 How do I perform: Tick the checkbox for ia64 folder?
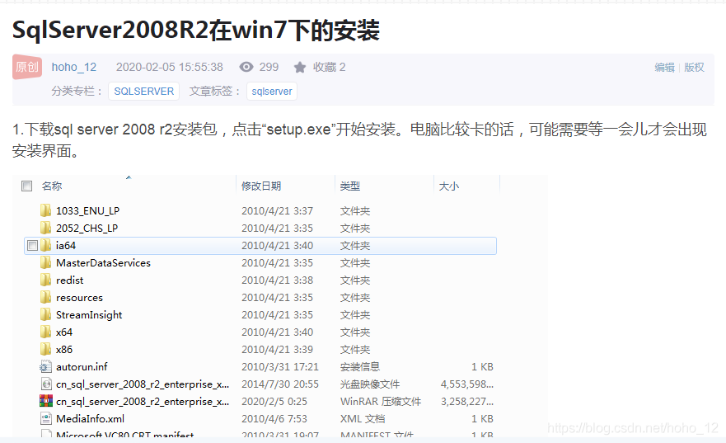point(32,246)
